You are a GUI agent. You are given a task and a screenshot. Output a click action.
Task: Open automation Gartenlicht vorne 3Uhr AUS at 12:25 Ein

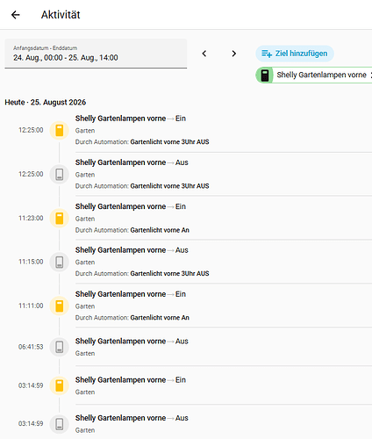pyautogui.click(x=169, y=142)
